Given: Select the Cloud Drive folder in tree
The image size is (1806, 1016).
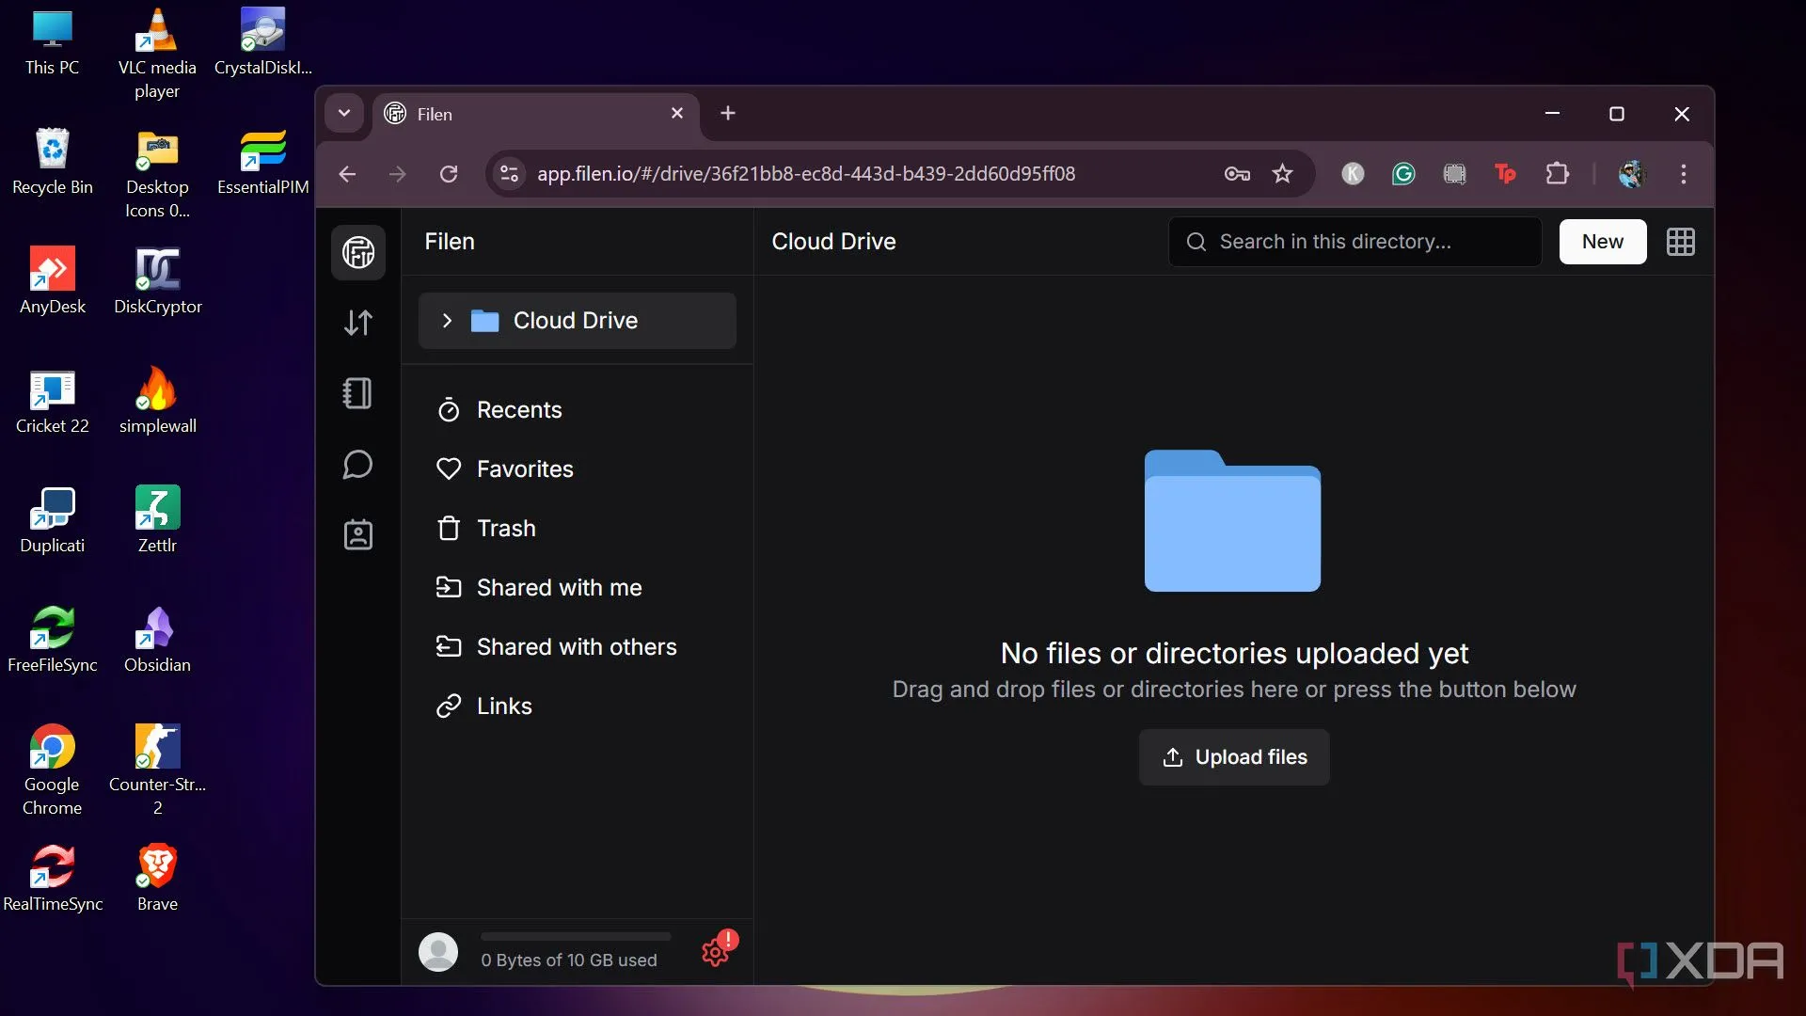Looking at the screenshot, I should click(x=578, y=321).
